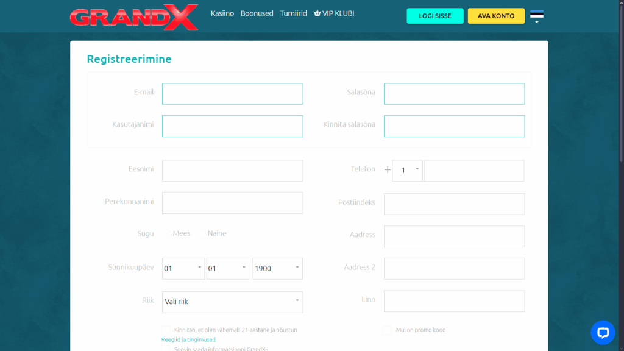The height and width of the screenshot is (351, 624).
Task: Open the birth day dropdown showing 01
Action: point(183,268)
